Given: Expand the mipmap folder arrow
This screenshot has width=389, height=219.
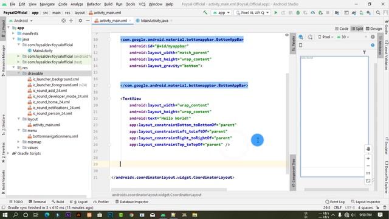Looking at the screenshot, I should [19, 142].
